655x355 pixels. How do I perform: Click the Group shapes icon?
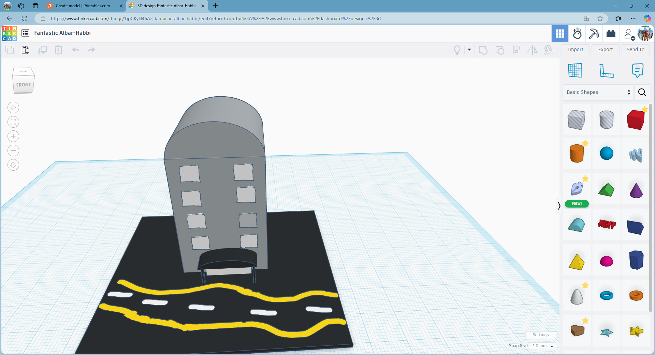pos(483,50)
